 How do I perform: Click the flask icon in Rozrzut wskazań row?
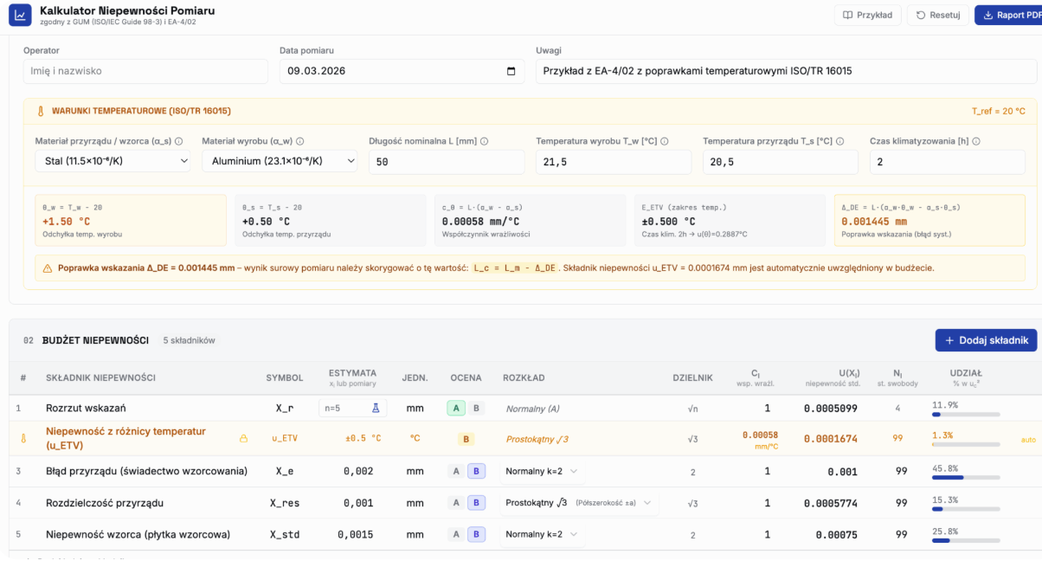(376, 408)
